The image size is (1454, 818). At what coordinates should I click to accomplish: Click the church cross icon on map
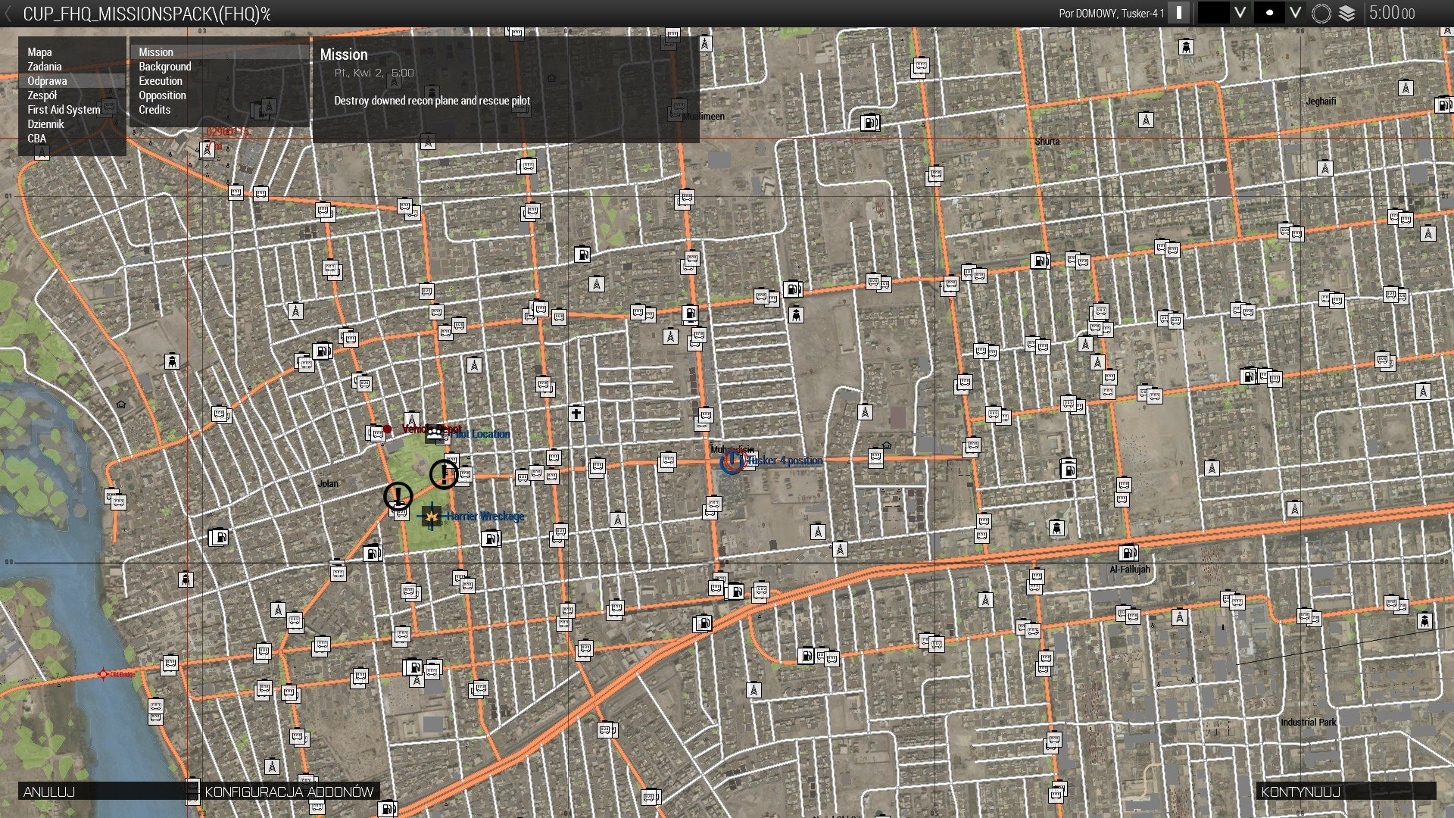pos(576,414)
